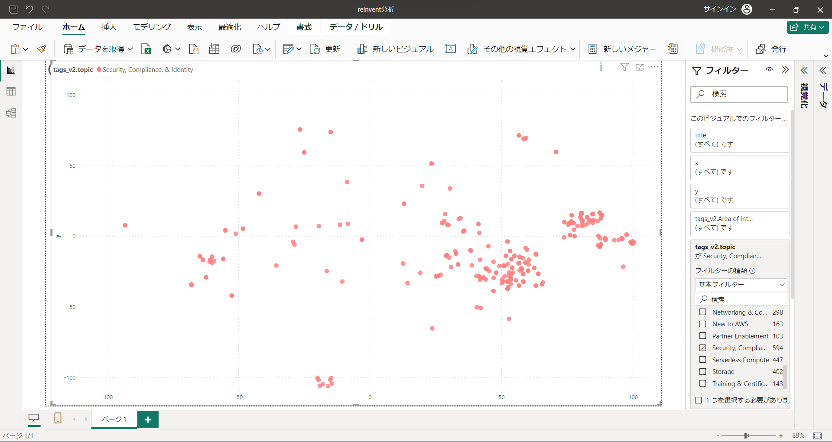Open the モデリング ribbon tab
The height and width of the screenshot is (442, 832).
point(152,27)
